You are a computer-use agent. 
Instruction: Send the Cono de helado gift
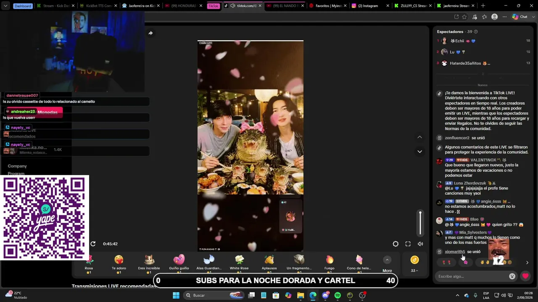tap(359, 264)
